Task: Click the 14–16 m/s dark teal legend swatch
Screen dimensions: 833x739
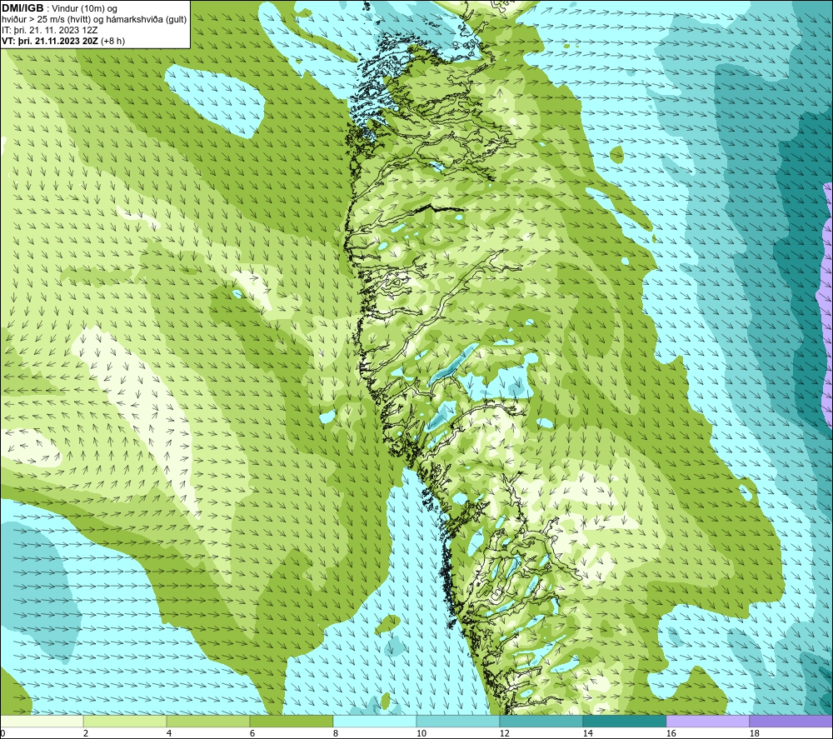Action: (624, 722)
